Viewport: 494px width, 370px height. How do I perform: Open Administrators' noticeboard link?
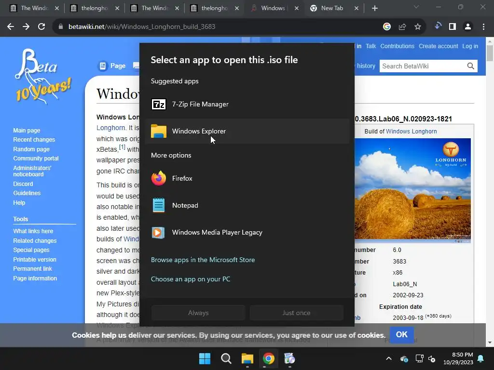[32, 171]
